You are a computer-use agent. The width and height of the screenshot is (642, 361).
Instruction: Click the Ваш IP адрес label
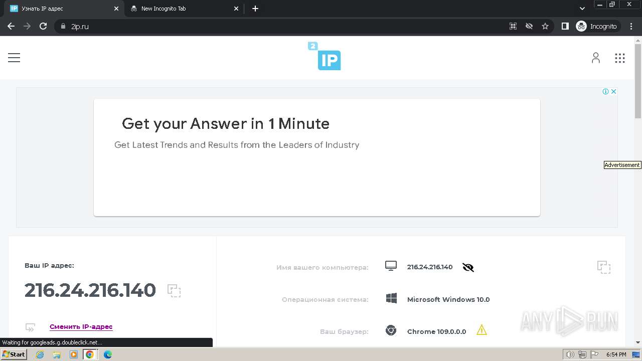point(49,265)
